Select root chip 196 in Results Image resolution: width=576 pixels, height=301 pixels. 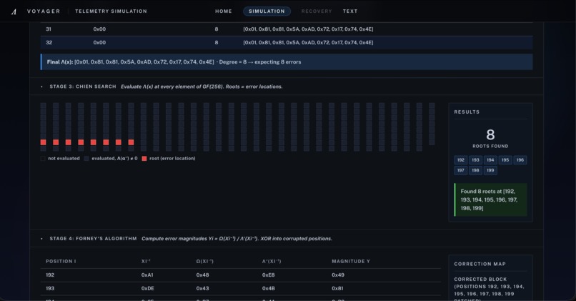520,160
